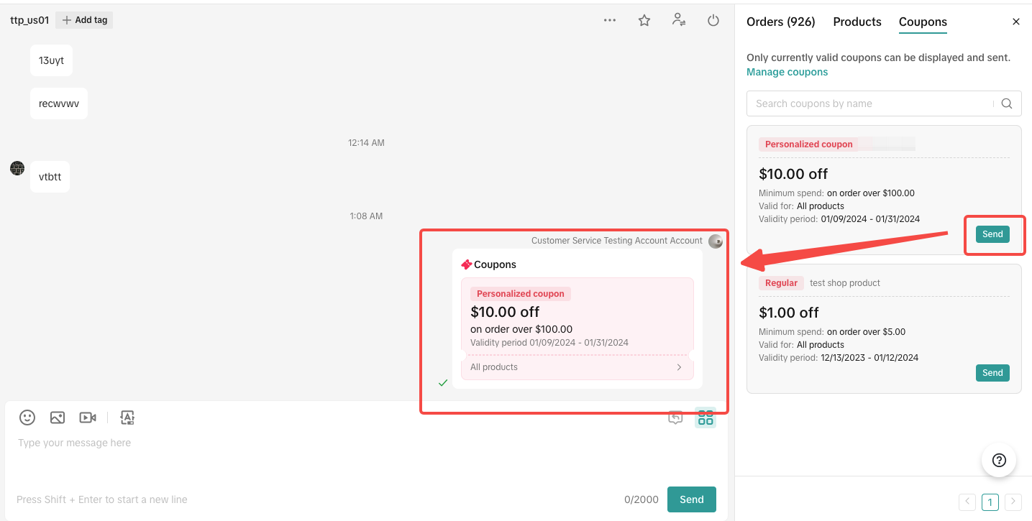Image resolution: width=1032 pixels, height=521 pixels.
Task: Open the emoji picker
Action: pyautogui.click(x=27, y=418)
